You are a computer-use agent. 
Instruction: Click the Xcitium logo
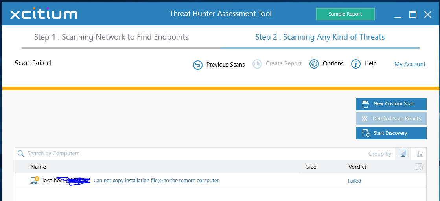44,14
